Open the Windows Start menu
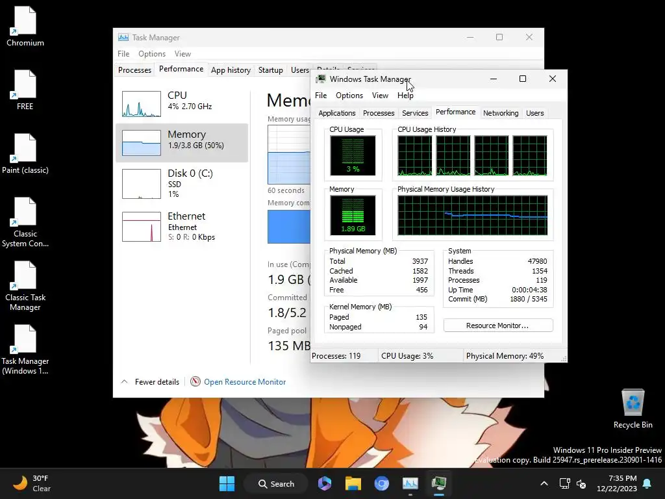 coord(227,483)
